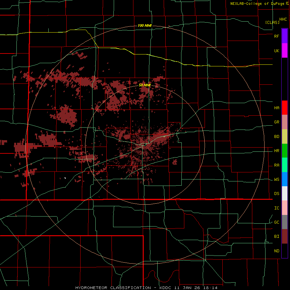290x290 pixels.
Task: Click the UK legend label
Action: (x=276, y=51)
